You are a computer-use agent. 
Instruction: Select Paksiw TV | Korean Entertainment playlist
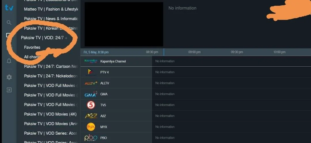51,28
